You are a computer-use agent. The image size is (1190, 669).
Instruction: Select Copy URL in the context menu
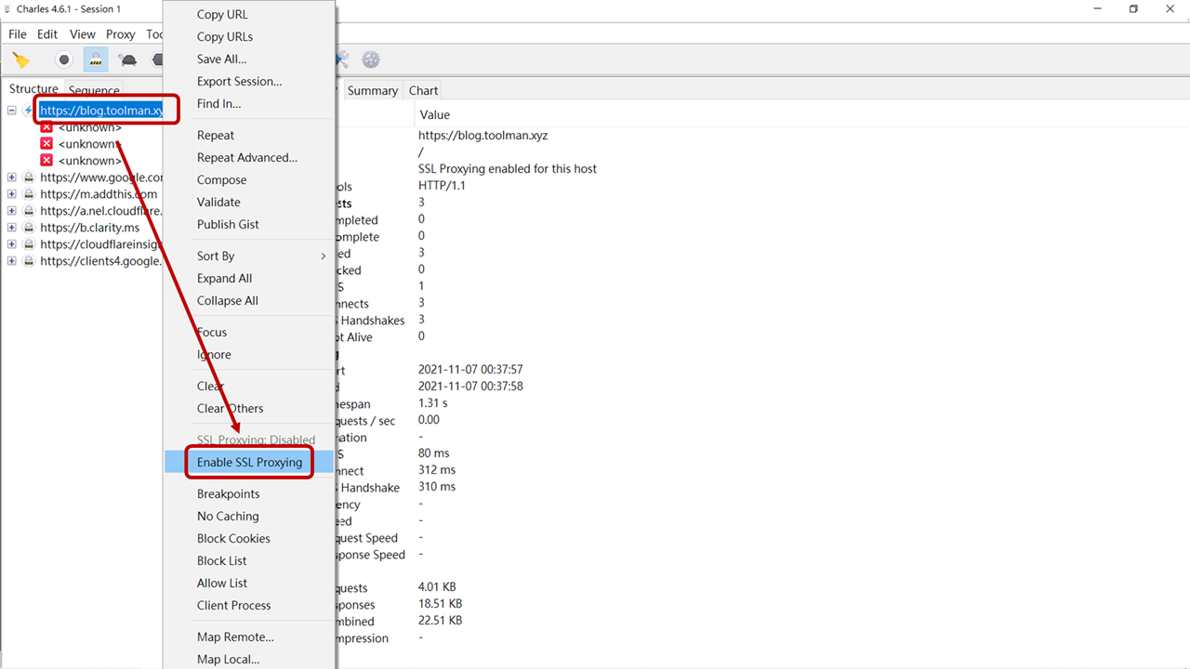click(x=222, y=15)
